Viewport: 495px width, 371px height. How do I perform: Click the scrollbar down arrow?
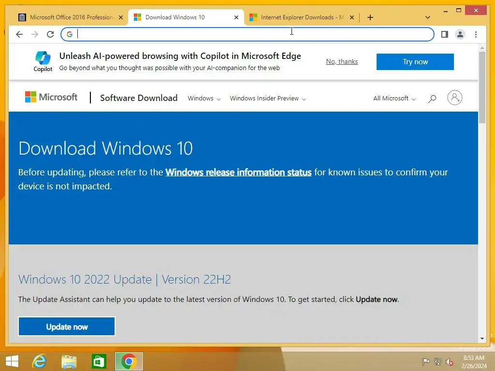482,339
